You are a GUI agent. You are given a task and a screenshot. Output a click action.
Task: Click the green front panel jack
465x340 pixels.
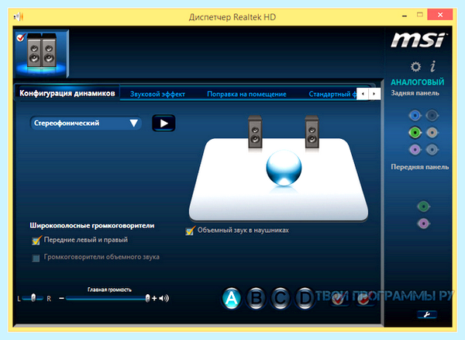tap(423, 206)
